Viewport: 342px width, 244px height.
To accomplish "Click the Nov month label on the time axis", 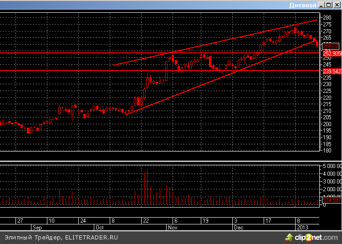I will 172,227.
